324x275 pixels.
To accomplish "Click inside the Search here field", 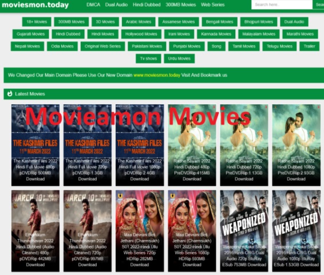I will (282, 5).
